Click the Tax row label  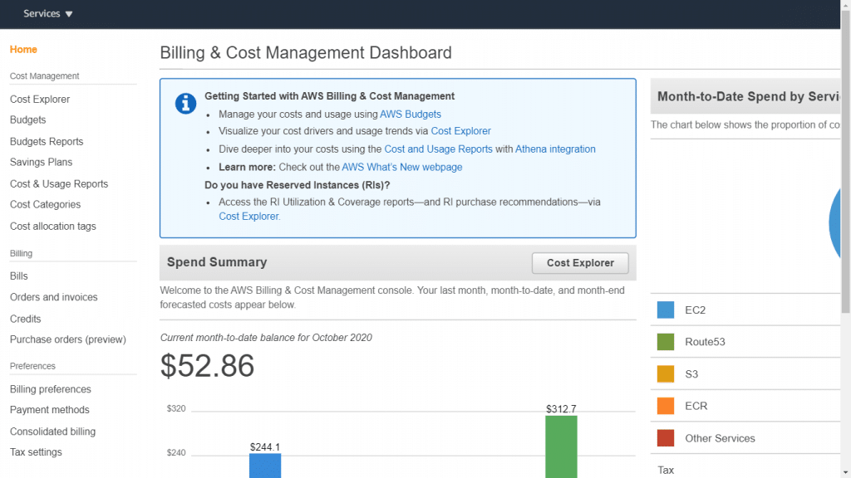pyautogui.click(x=666, y=470)
